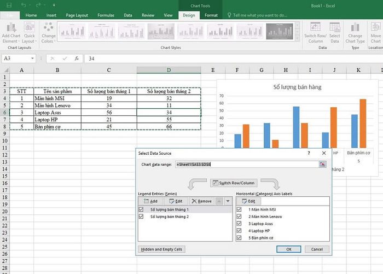
Task: Click blue bar for Laptop Asus
Action: tap(296, 127)
